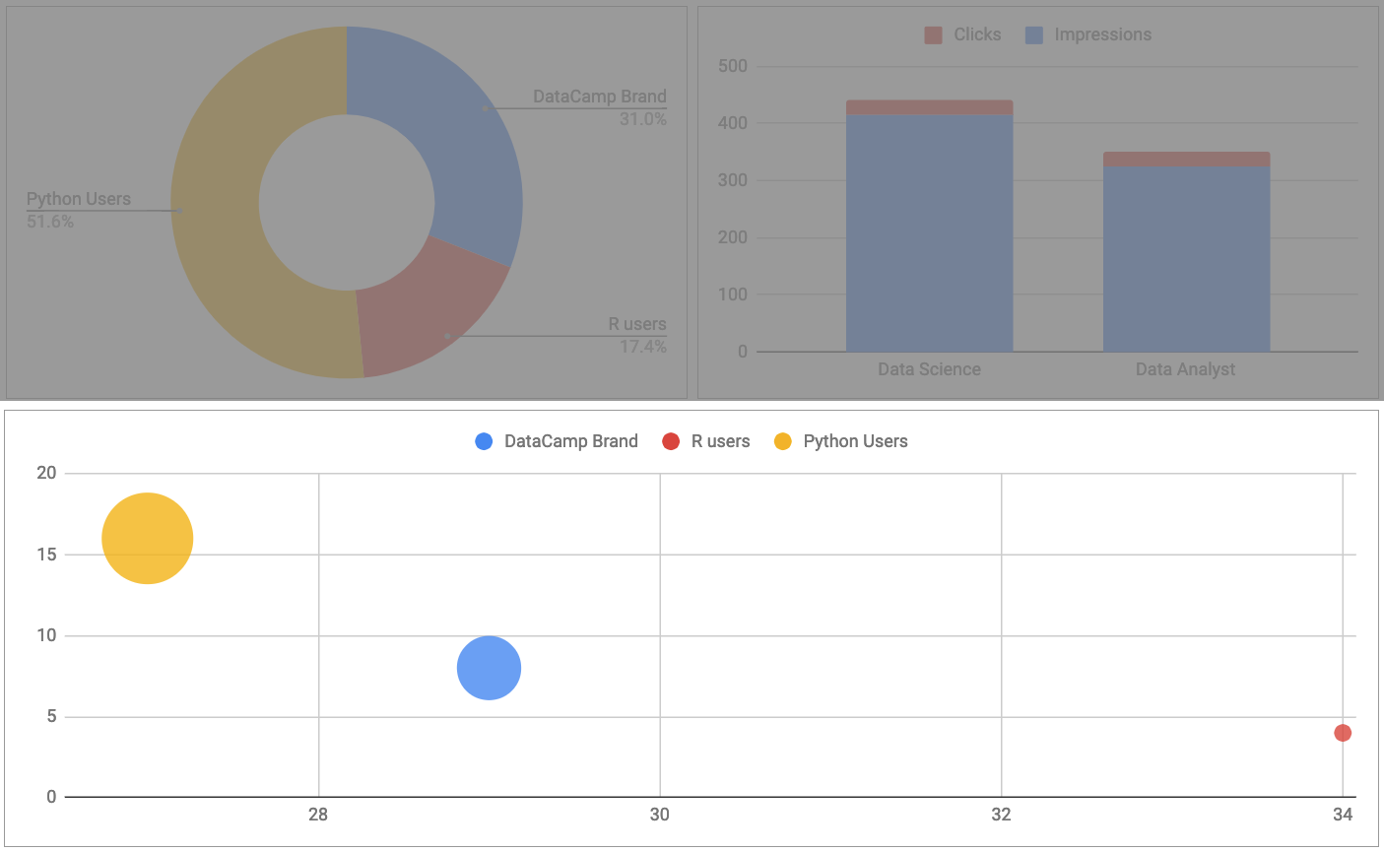Click the Data Science clicks bar segment
The image size is (1384, 852).
[930, 107]
